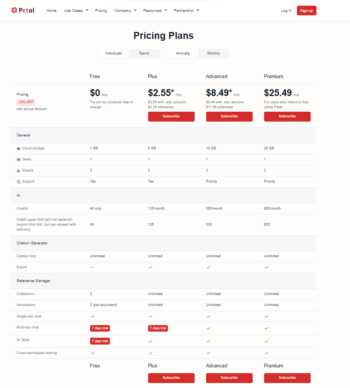Click the red Sign up button
This screenshot has width=350, height=388.
click(x=306, y=10)
